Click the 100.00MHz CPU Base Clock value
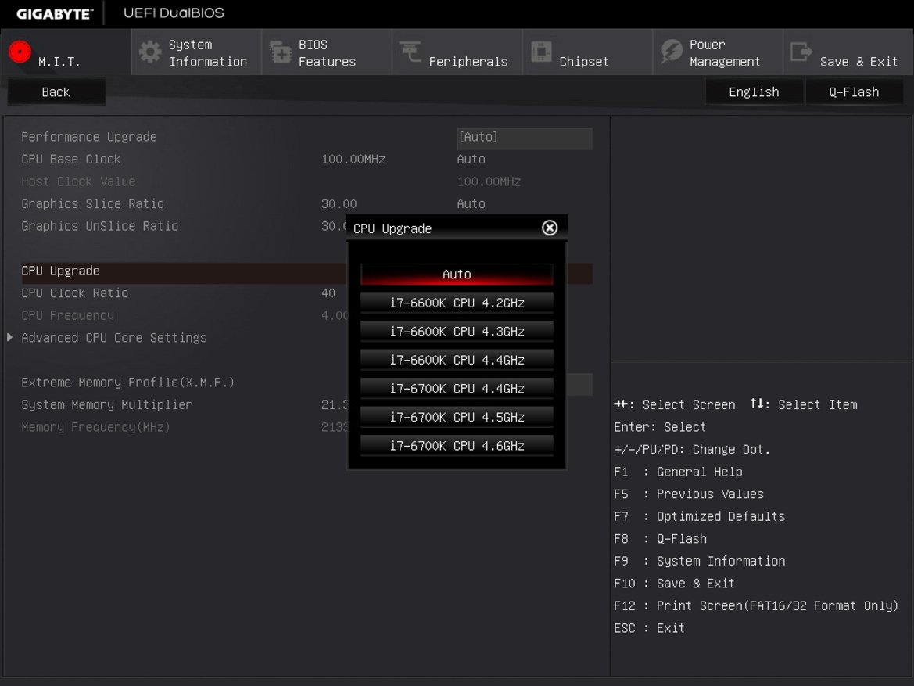 [x=353, y=160]
